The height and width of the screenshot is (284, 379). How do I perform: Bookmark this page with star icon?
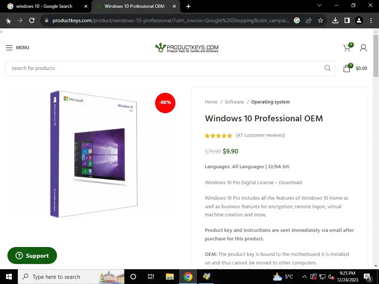click(x=320, y=21)
